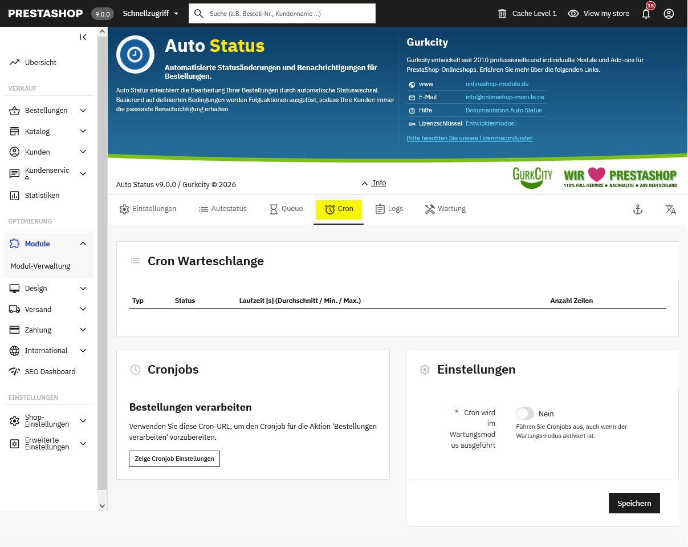
Task: Open Dokumentation Auto Status link
Action: click(504, 111)
